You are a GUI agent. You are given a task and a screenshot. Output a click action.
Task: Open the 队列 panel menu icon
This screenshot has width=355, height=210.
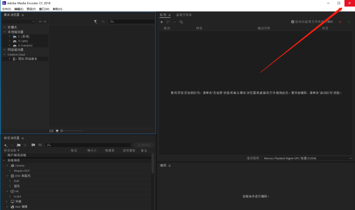170,15
